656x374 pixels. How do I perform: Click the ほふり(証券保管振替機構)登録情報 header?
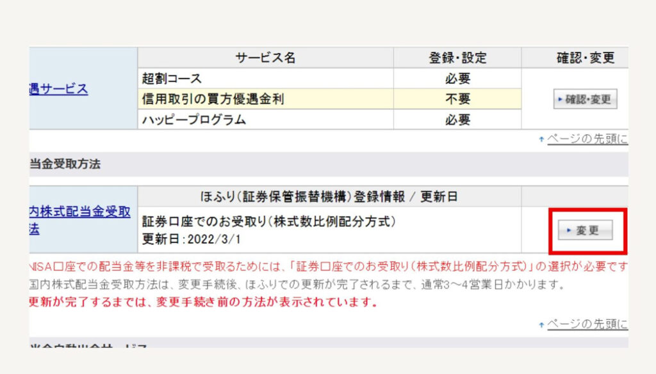[x=329, y=197]
